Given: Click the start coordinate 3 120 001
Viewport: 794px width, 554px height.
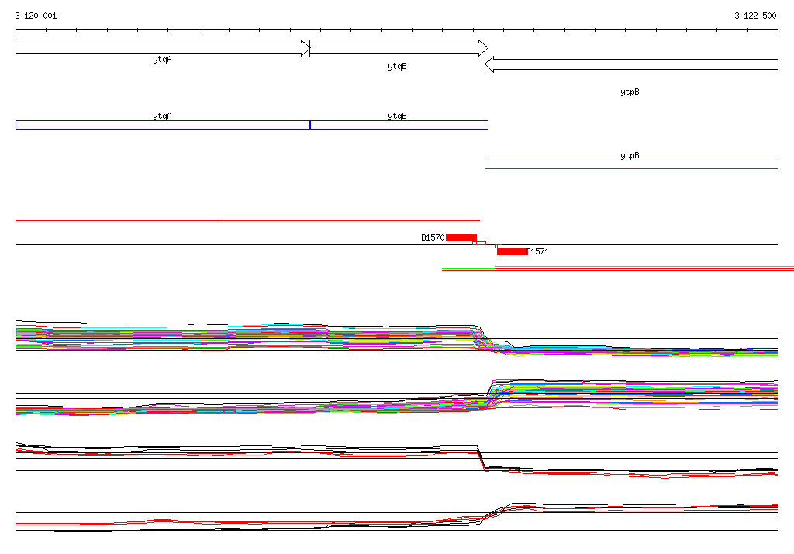Looking at the screenshot, I should (36, 16).
